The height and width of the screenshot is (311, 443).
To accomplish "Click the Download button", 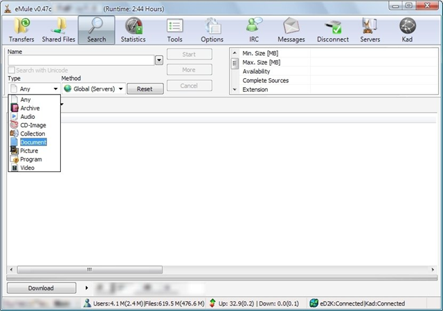I will (x=42, y=288).
